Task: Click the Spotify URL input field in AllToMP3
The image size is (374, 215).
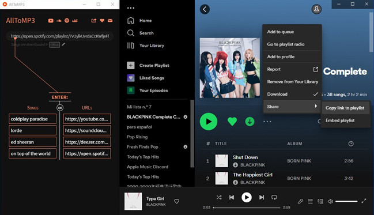Action: coord(59,36)
